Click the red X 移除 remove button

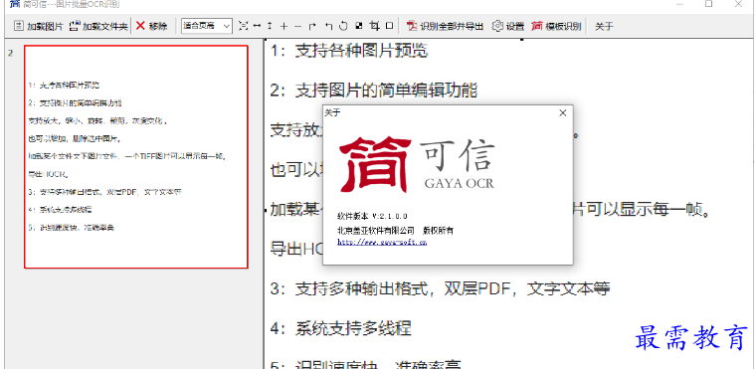[x=152, y=26]
